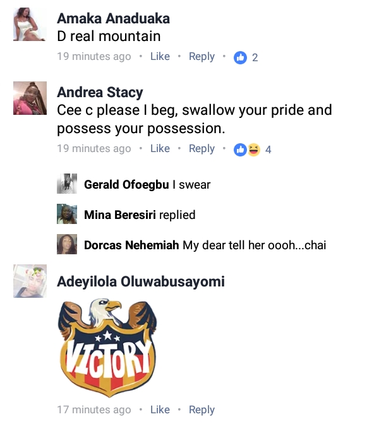Expand Mina Beresiri's reply
The height and width of the screenshot is (424, 379).
177,215
